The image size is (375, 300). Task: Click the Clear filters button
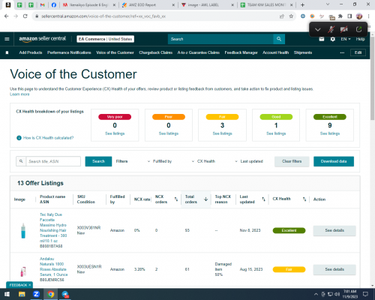click(x=292, y=161)
